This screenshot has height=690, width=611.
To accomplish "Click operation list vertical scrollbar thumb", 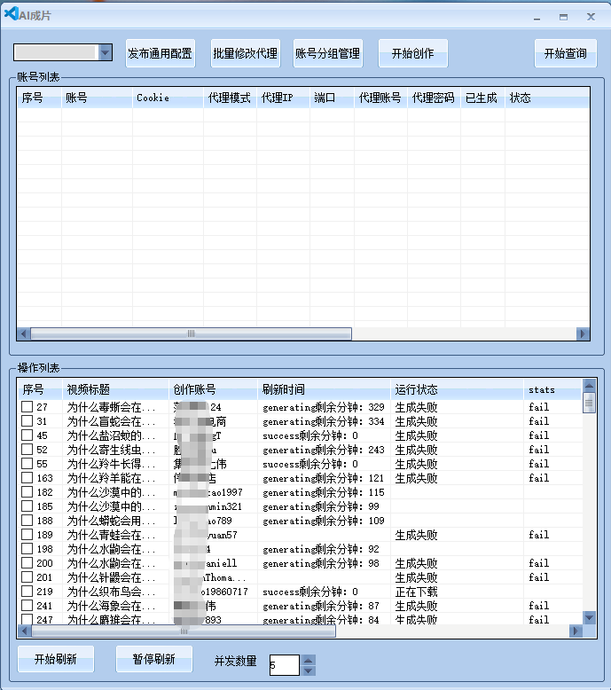I will pos(590,403).
